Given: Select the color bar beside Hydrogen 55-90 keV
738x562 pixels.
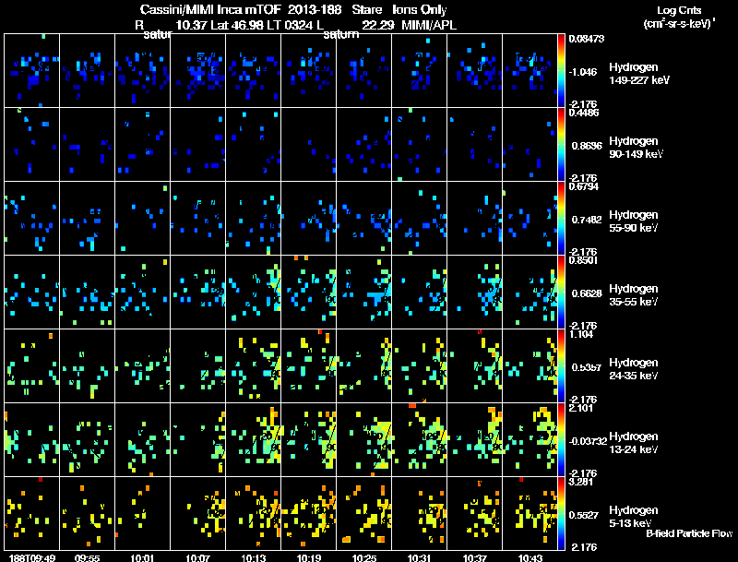Looking at the screenshot, I should [561, 219].
